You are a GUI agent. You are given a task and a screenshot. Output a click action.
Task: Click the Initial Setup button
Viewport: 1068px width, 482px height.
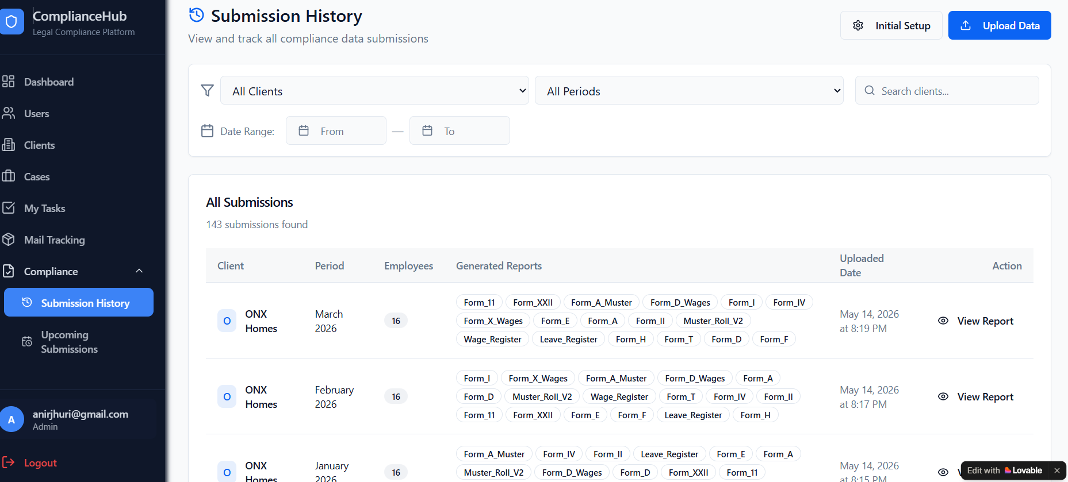pyautogui.click(x=891, y=25)
